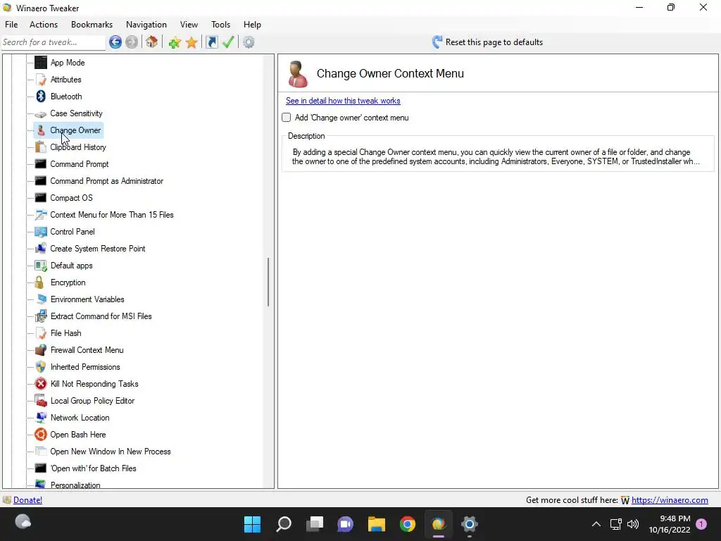Click the Local Group Policy Editor icon
721x541 pixels.
[41, 401]
